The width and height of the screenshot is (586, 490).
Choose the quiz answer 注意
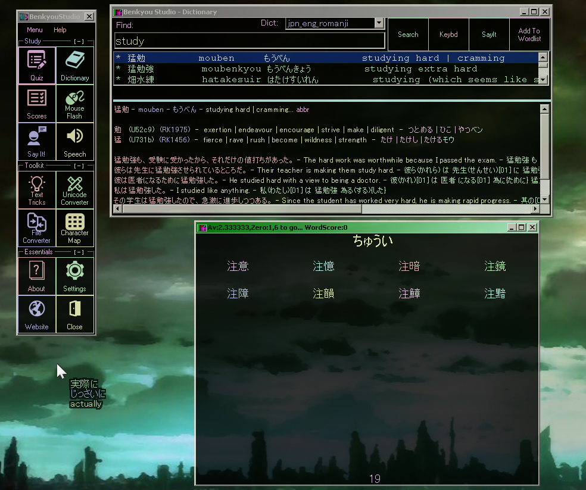[238, 266]
